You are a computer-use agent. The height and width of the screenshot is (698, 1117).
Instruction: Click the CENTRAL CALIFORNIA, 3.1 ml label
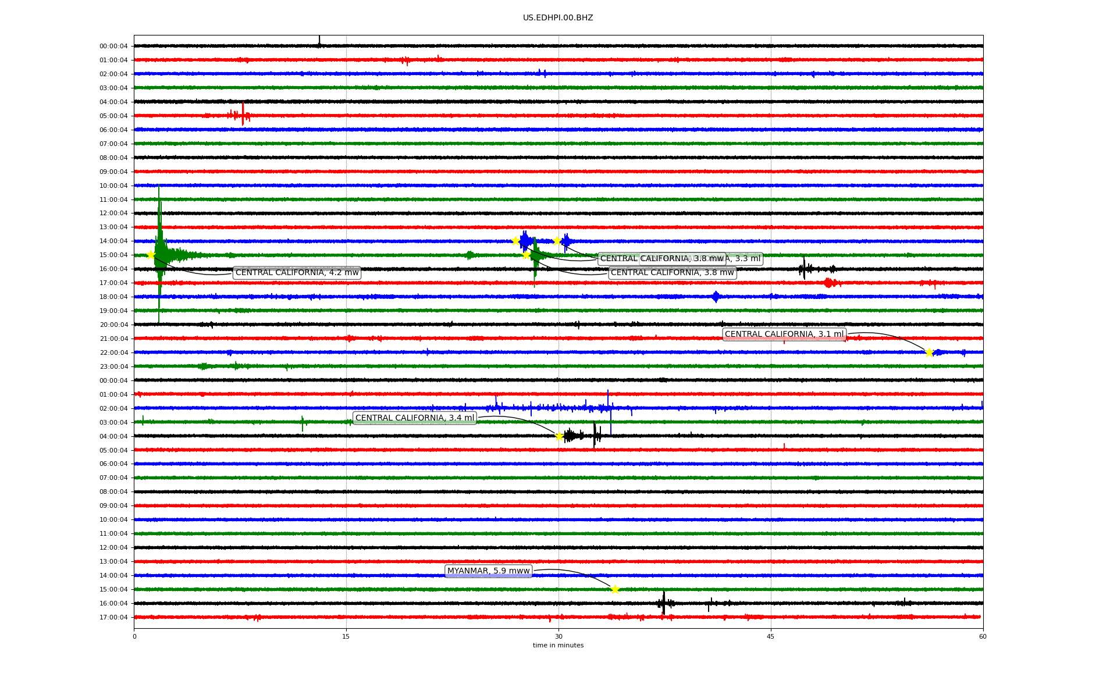pos(784,334)
